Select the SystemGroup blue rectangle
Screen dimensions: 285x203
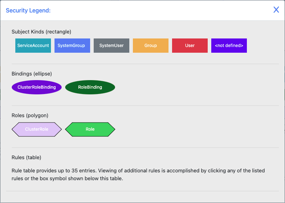tap(72, 46)
